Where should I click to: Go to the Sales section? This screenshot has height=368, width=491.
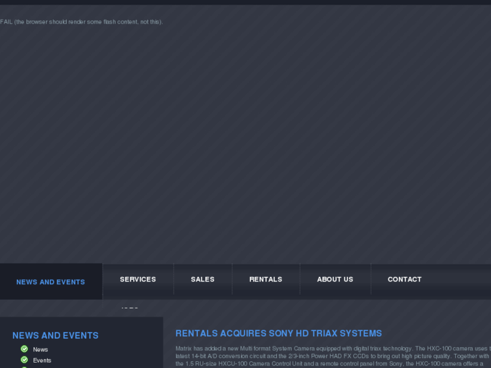tap(203, 280)
